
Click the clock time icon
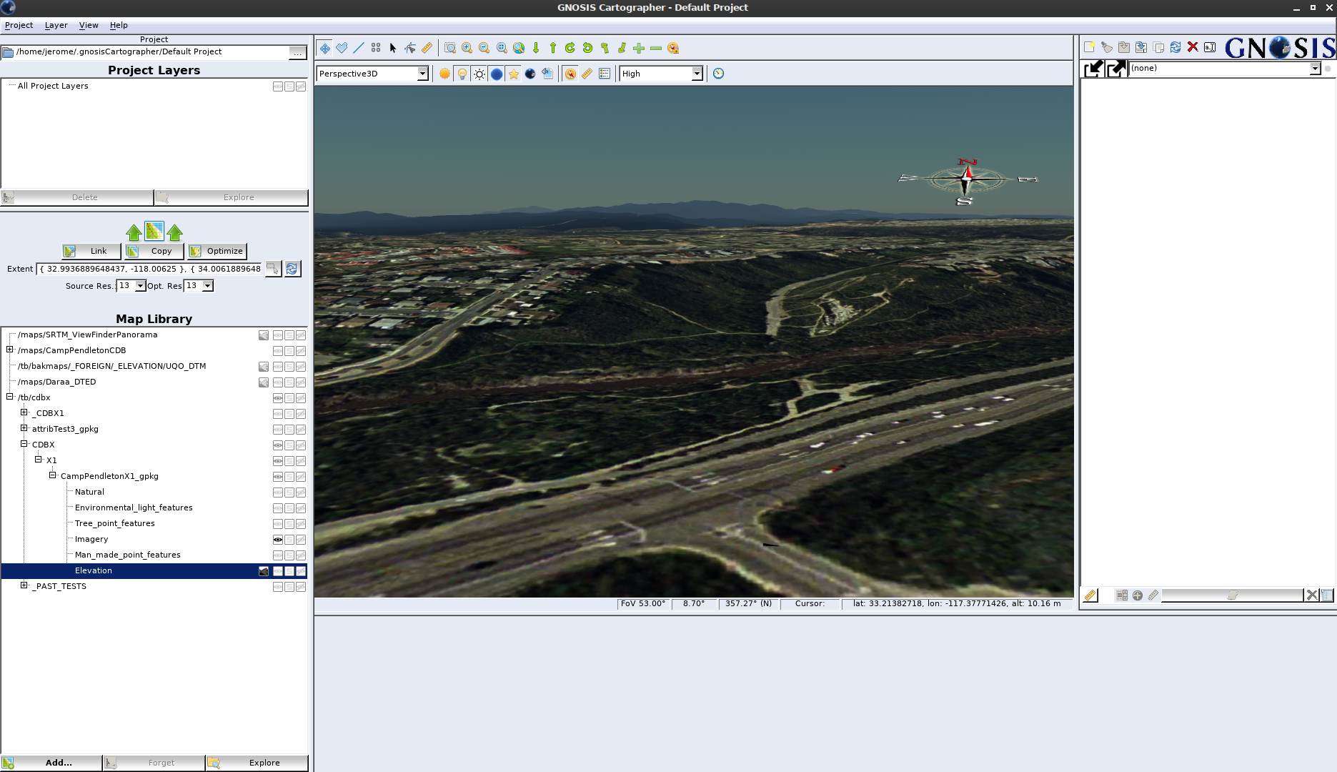point(718,74)
